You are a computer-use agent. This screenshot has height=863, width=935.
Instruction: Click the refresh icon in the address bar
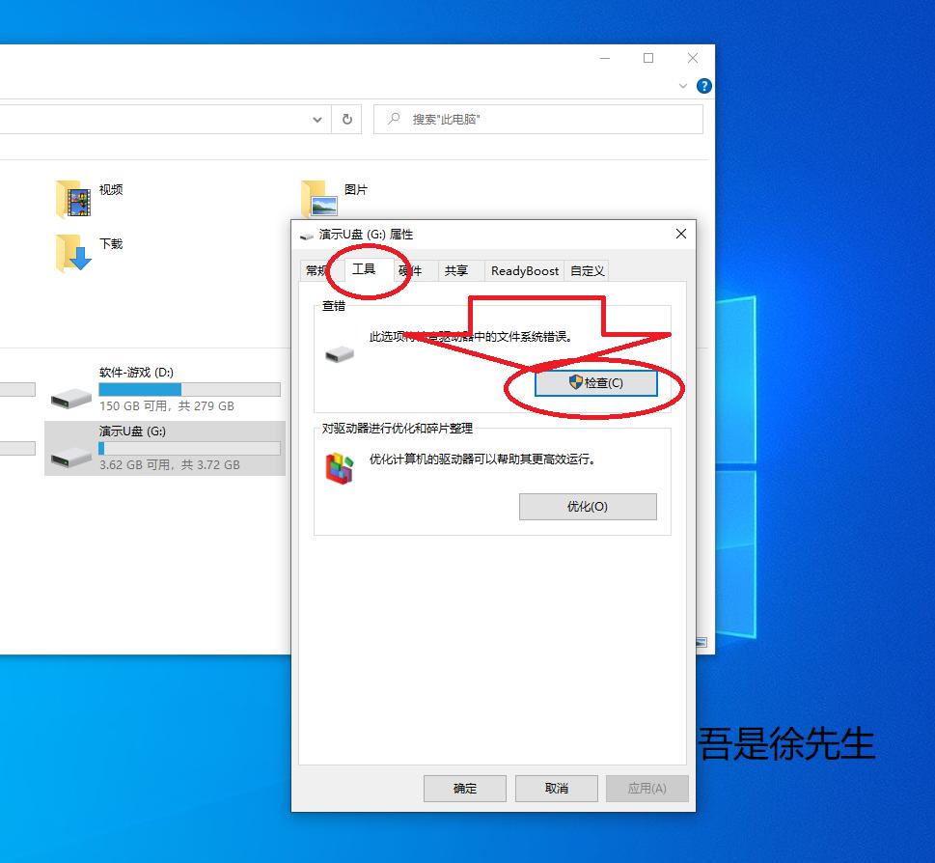pos(345,119)
